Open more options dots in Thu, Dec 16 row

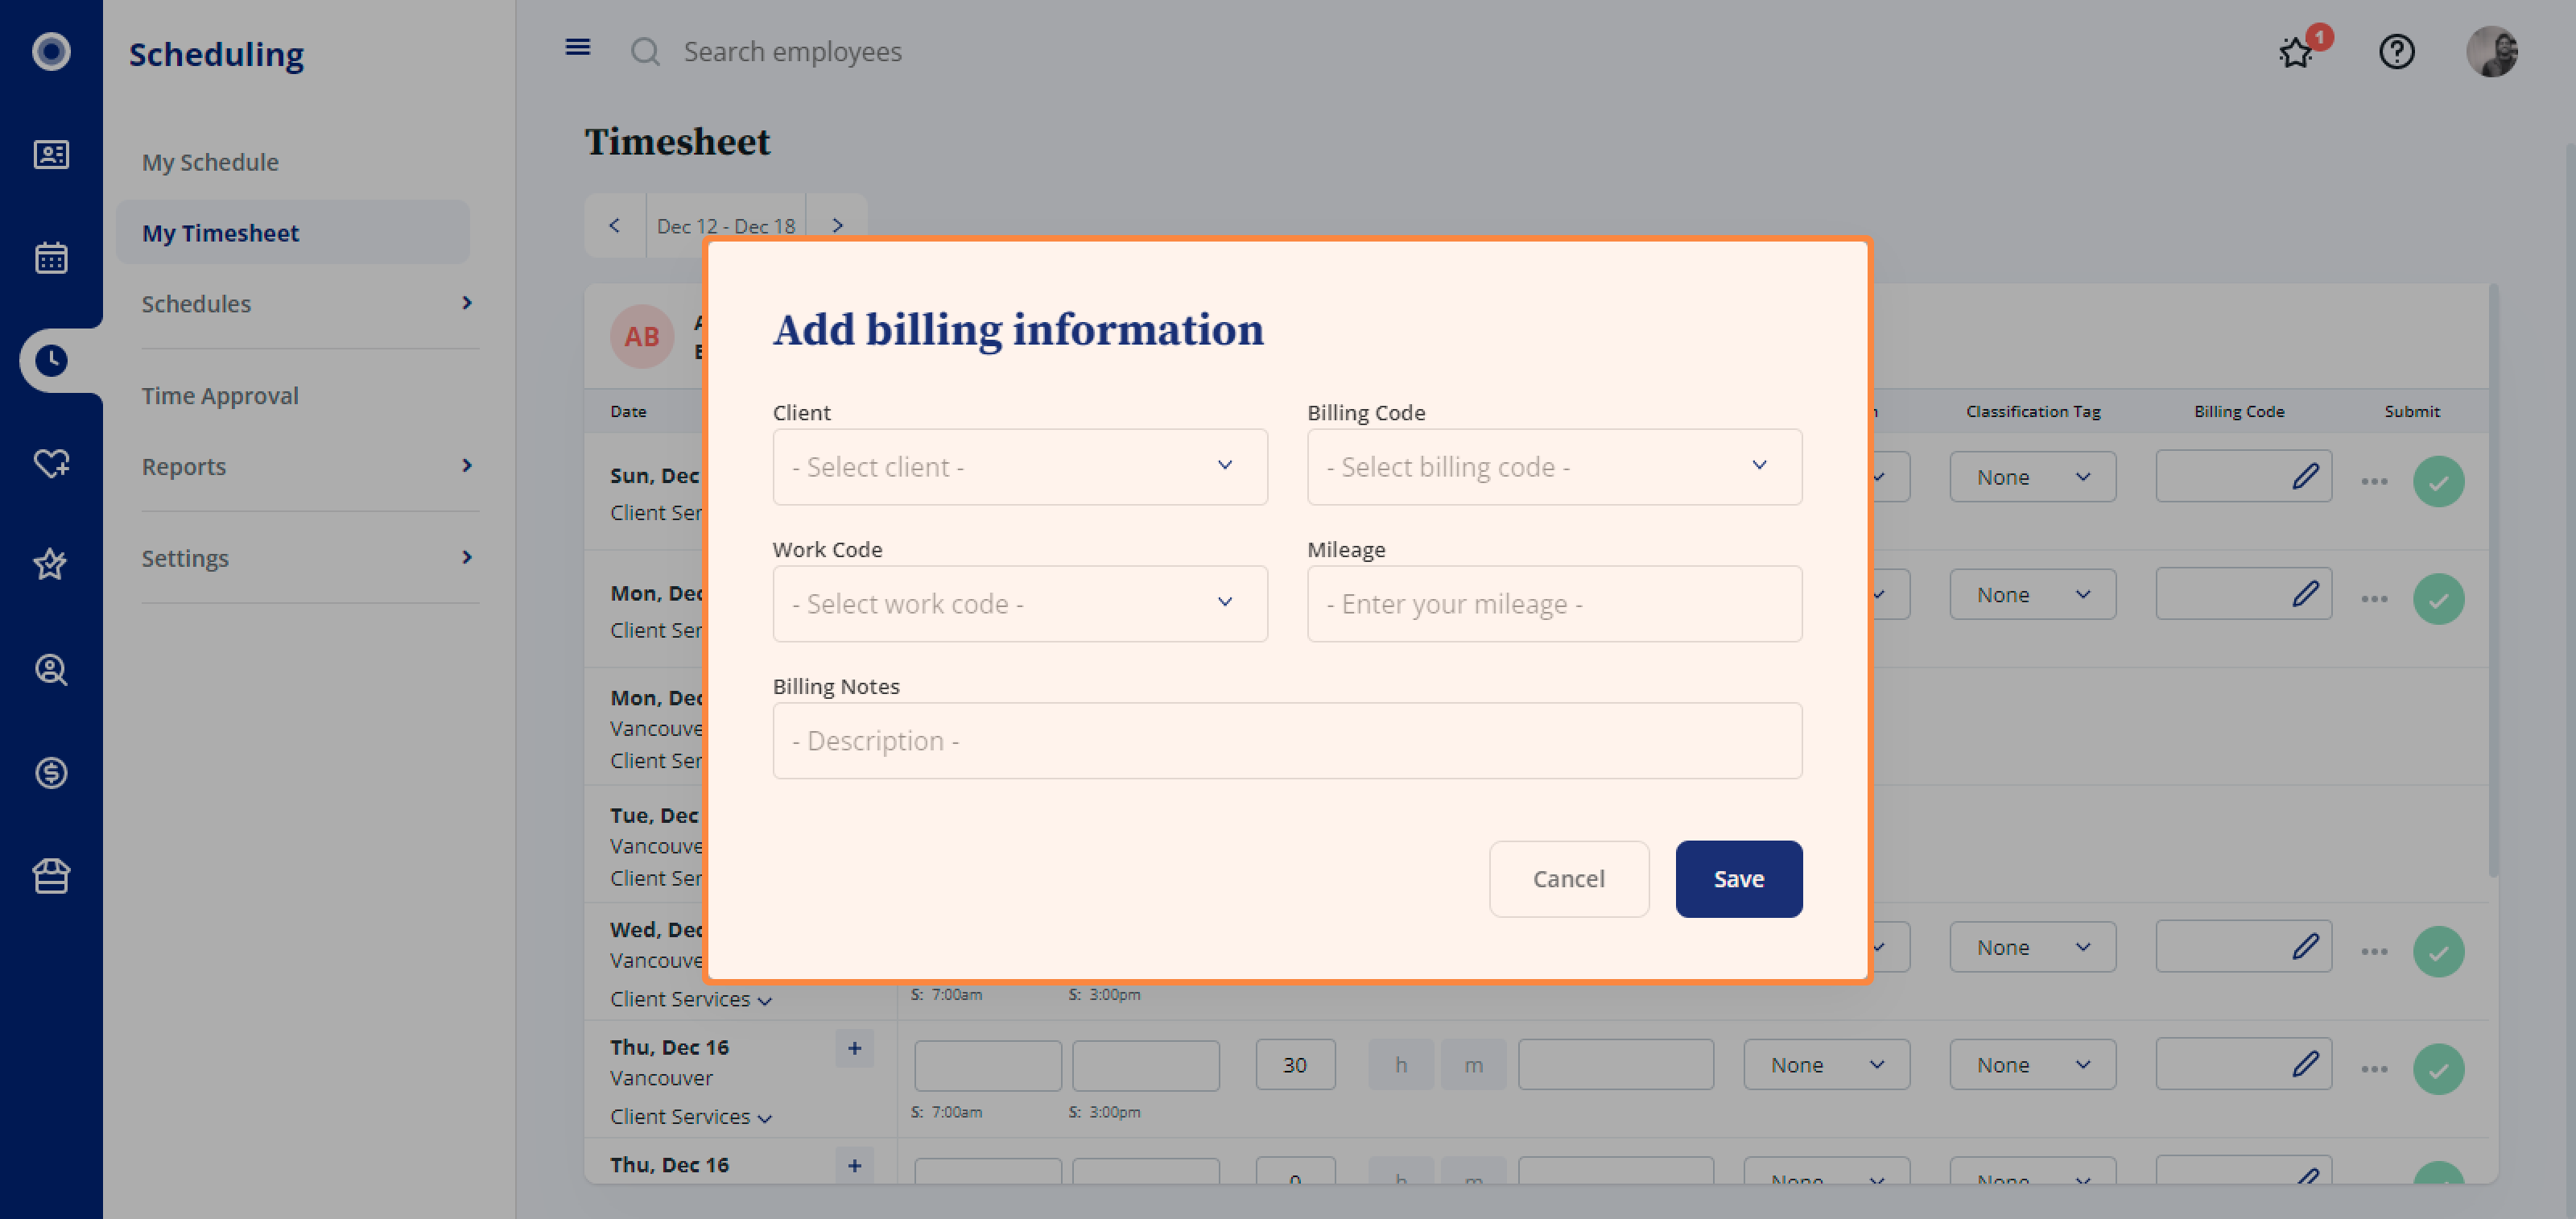pos(2374,1069)
